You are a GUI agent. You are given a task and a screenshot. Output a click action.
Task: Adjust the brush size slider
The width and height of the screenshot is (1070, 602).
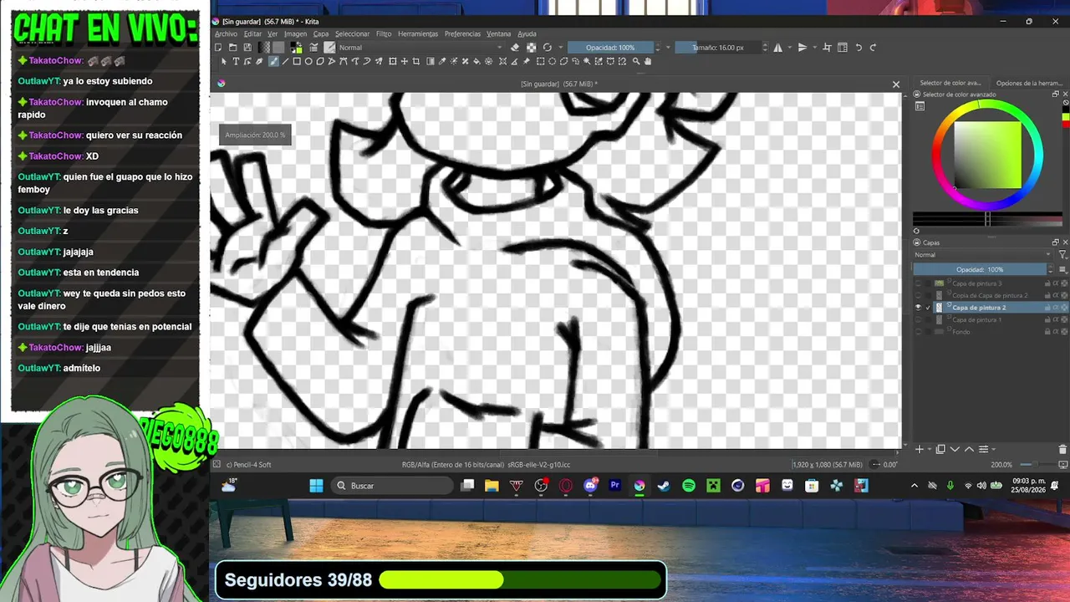(718, 48)
